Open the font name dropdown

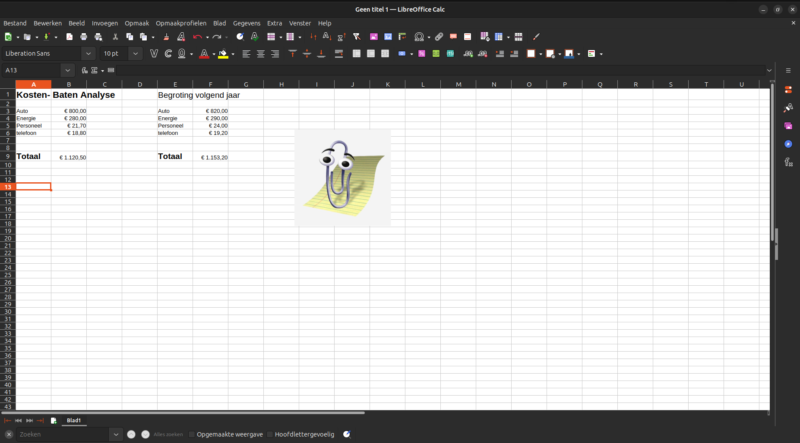coord(88,53)
